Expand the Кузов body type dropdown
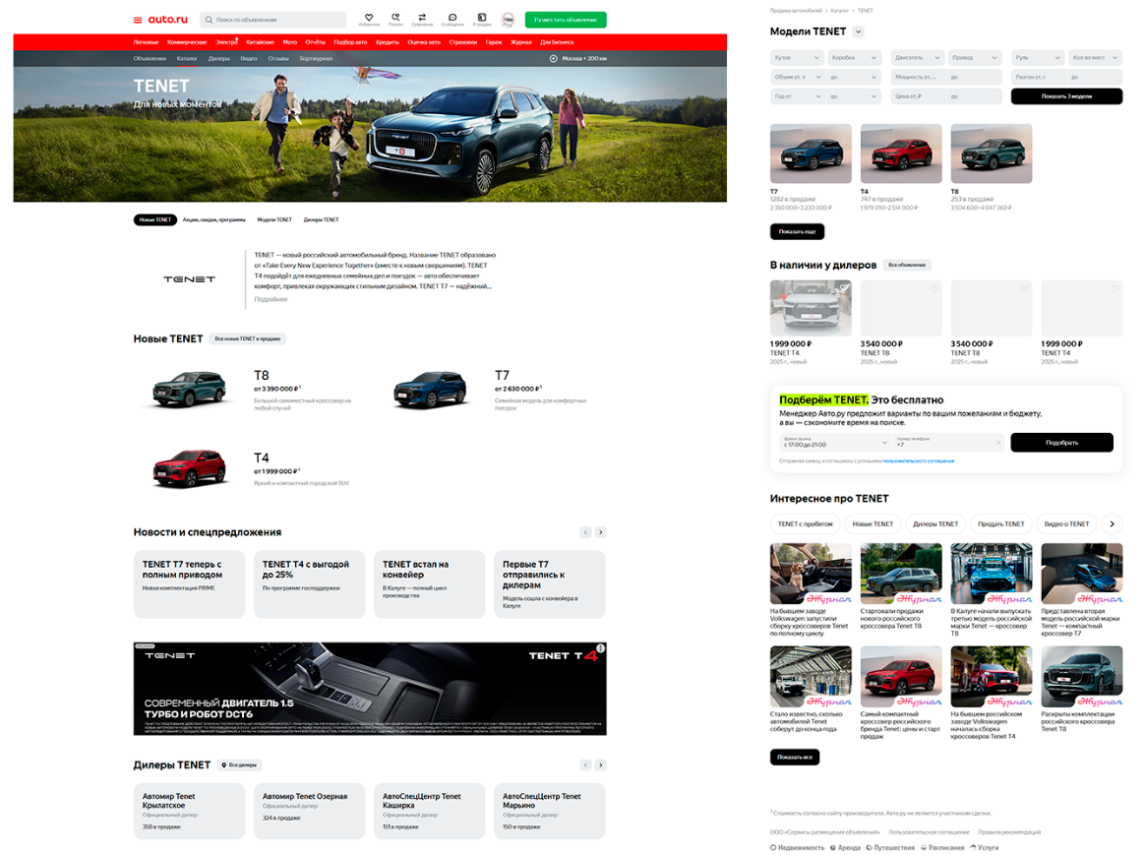Viewport: 1145px width, 855px height. (797, 58)
